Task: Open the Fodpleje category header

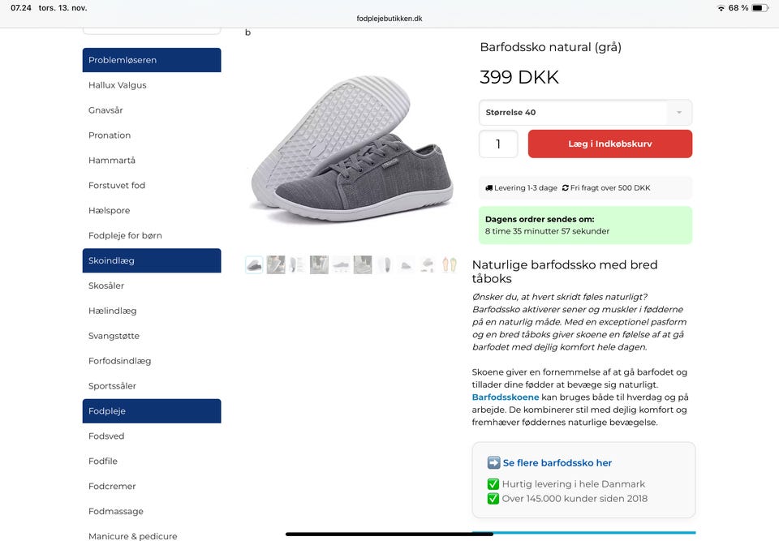Action: point(152,411)
